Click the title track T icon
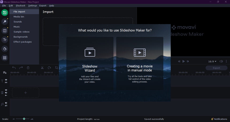This screenshot has width=230, height=122. (x=2, y=81)
